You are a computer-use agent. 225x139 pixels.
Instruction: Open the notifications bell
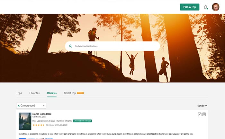pos(206,7)
